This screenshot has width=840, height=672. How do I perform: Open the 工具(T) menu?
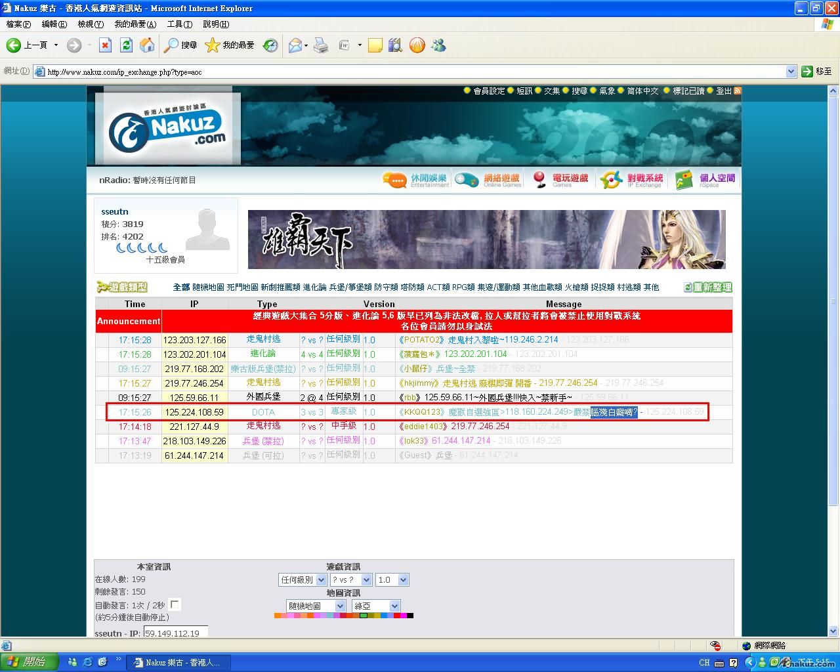[180, 24]
